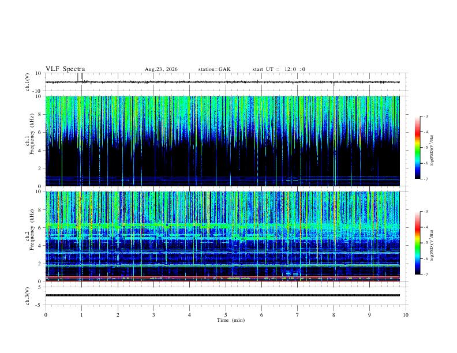Click the station=GAK label

(214, 69)
